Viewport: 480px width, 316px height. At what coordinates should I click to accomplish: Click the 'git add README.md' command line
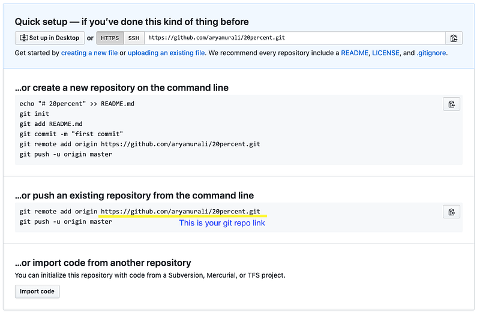[x=50, y=124]
